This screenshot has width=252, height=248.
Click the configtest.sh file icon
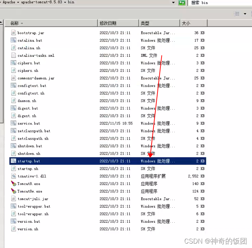point(14,93)
